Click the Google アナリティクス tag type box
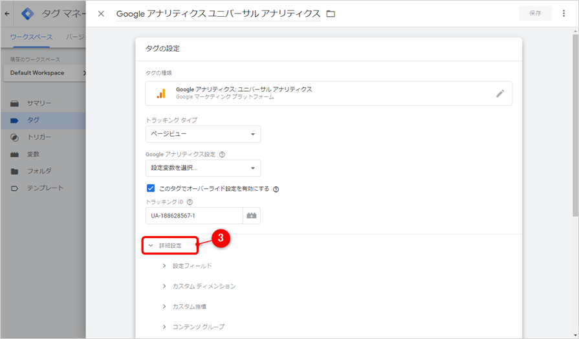The width and height of the screenshot is (579, 339). (329, 93)
